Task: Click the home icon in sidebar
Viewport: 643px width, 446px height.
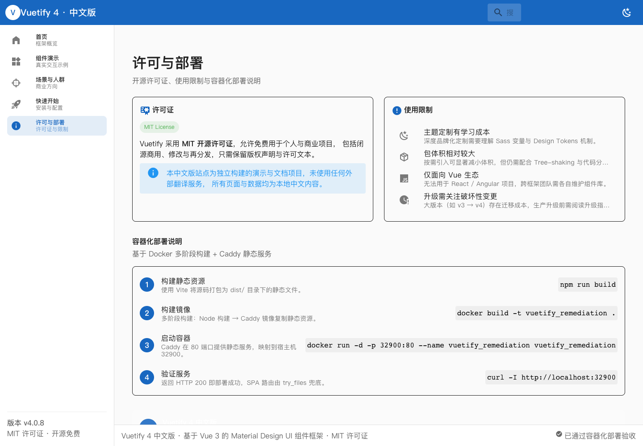Action: tap(16, 40)
